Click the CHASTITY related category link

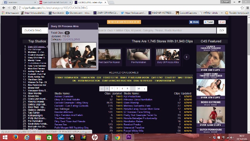(170, 78)
